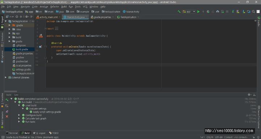Toggle tool window bars status icon

(x=3, y=137)
